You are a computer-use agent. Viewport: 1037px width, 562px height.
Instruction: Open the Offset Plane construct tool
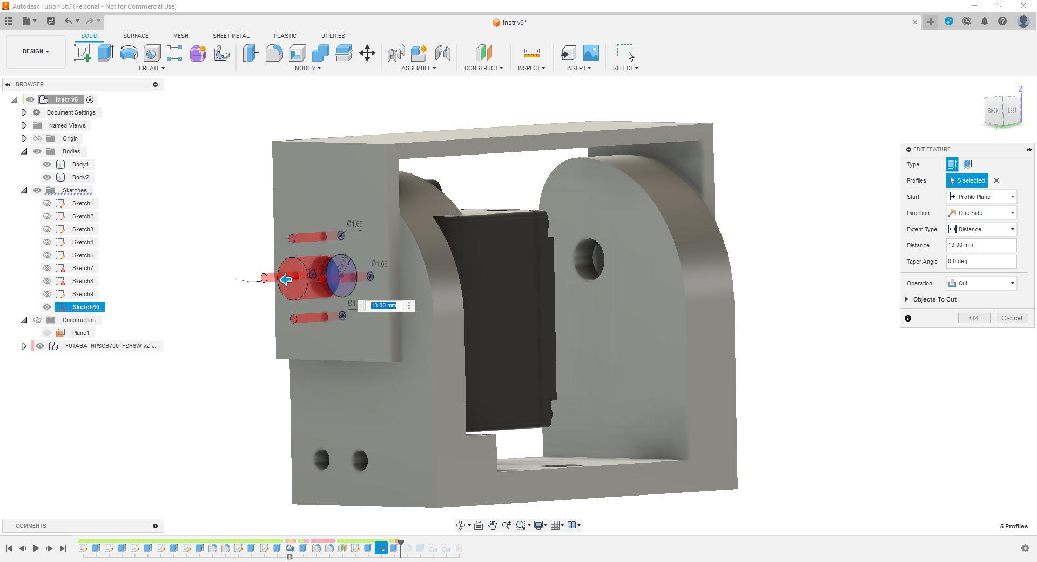483,53
